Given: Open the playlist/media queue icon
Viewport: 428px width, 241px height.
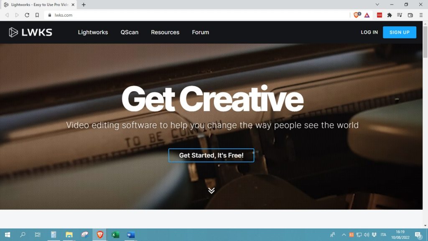Looking at the screenshot, I should click(400, 15).
